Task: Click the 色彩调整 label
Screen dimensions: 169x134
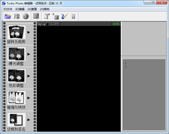Action: [x=16, y=86]
